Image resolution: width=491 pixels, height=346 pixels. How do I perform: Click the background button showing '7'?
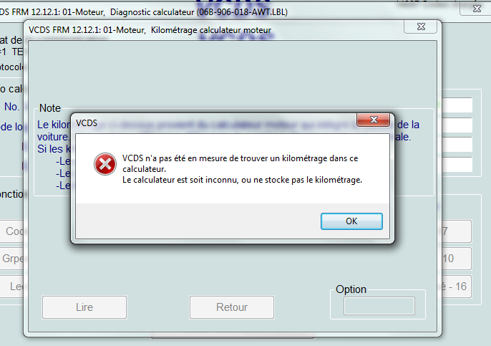[x=457, y=231]
